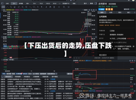This screenshot has height=100, width=136.
Task: Collapse the 成交量 volume panel
Action: [2, 37]
